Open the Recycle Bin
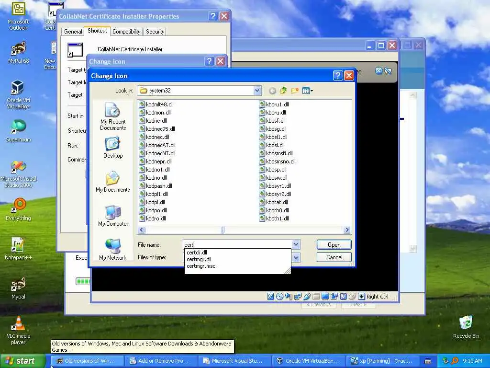Viewport: 490px width, 368px height. click(466, 327)
